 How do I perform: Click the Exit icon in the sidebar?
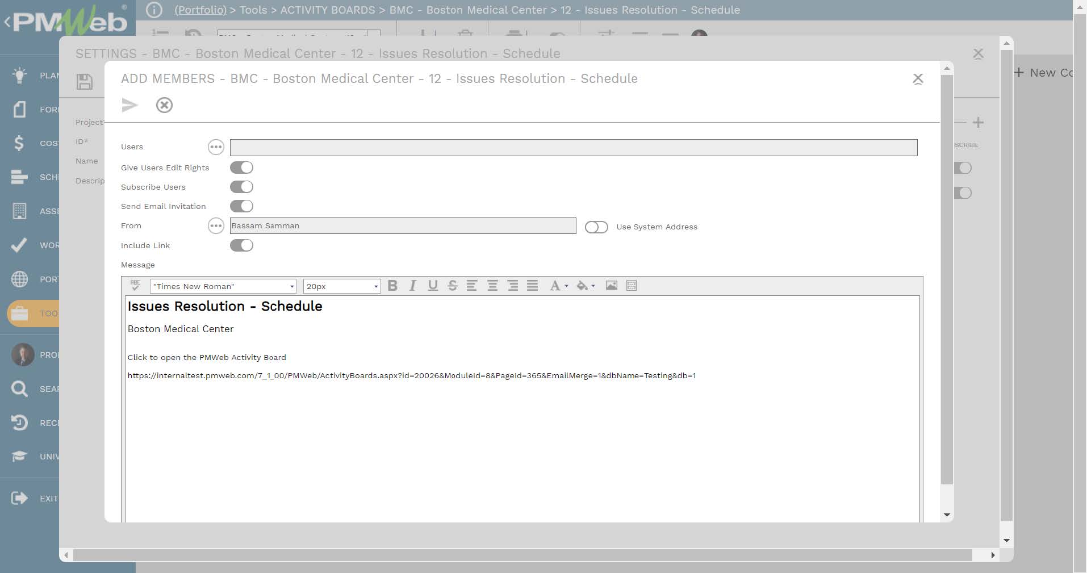click(x=19, y=498)
